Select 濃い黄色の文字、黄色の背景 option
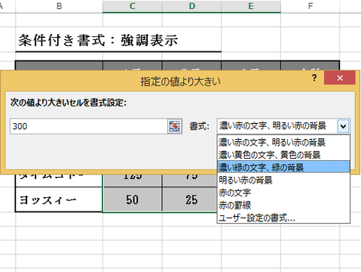Viewport: 361px width, 272px height. (x=283, y=155)
